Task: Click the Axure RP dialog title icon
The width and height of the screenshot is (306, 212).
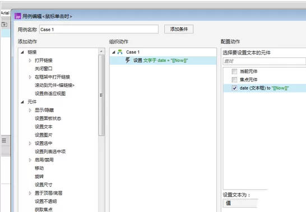Action: pos(18,16)
